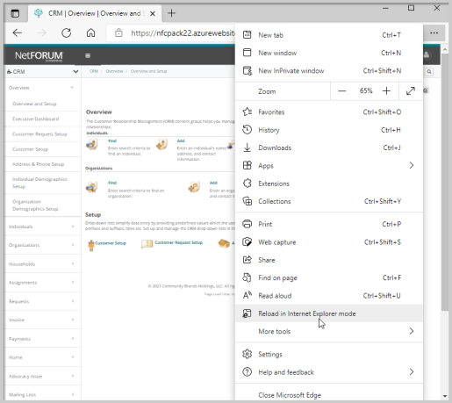The image size is (452, 403).
Task: Open Executive Dashboard in sidebar
Action: tap(35, 119)
